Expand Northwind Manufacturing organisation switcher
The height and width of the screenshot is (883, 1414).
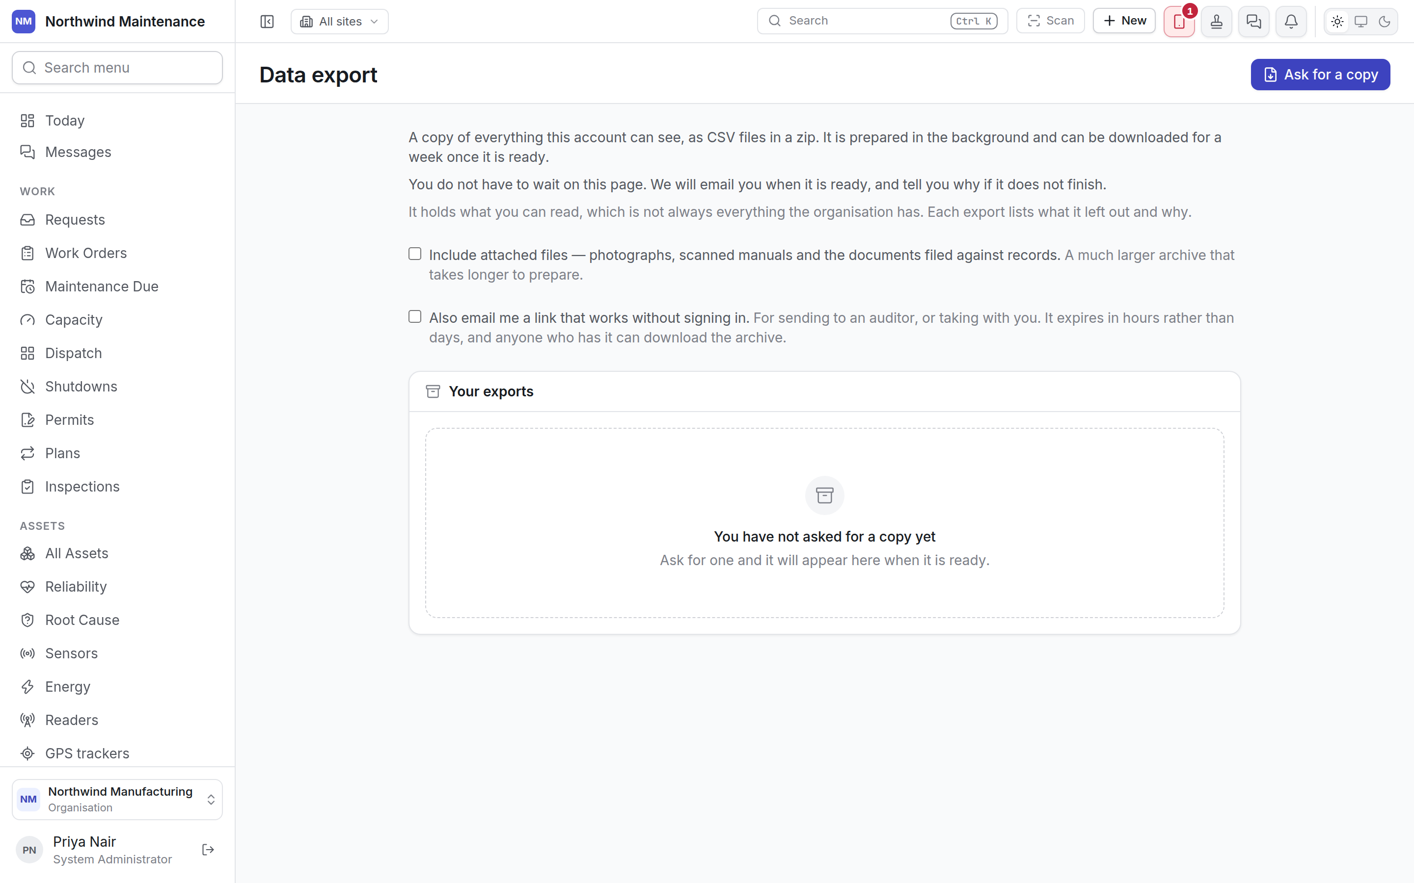(117, 800)
